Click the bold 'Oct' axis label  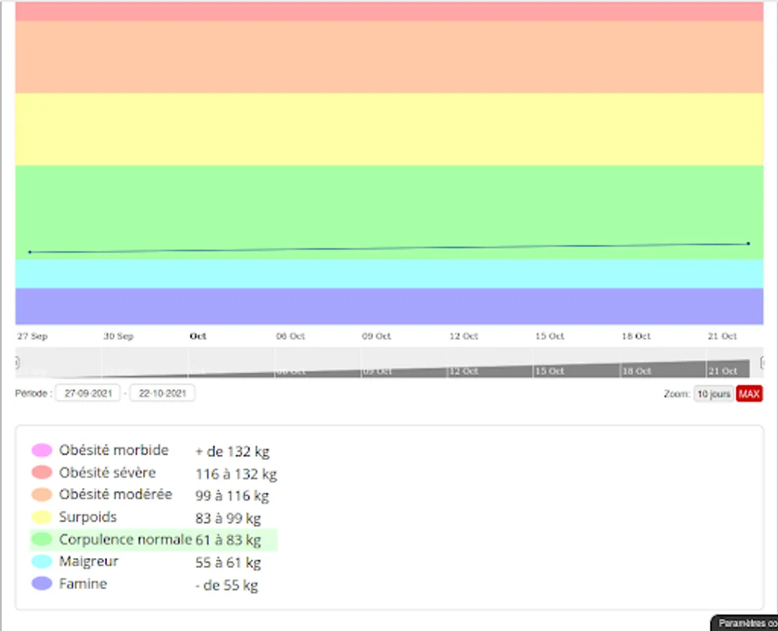coord(198,336)
